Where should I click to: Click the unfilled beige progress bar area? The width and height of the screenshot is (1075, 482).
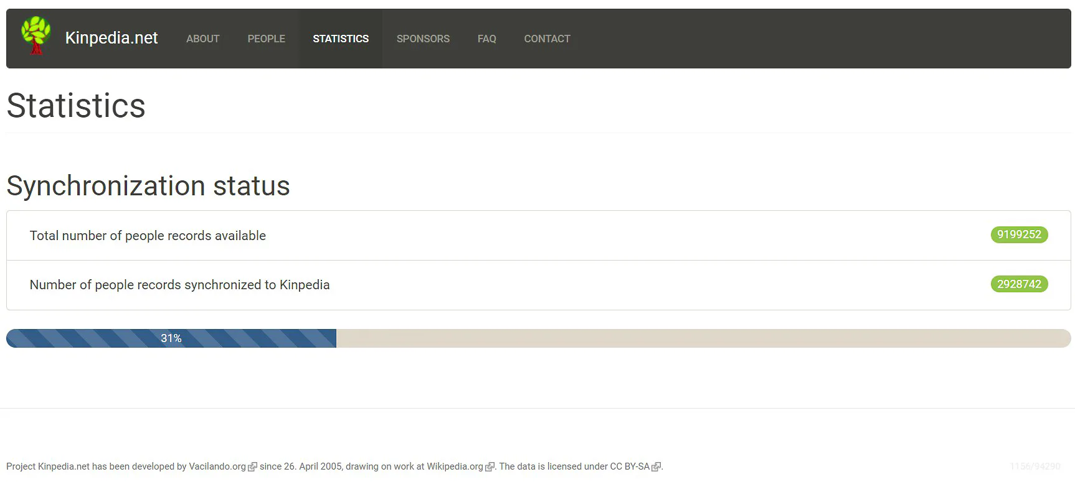704,338
